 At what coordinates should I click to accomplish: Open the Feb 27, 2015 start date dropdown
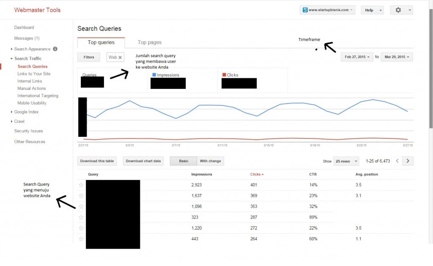pyautogui.click(x=357, y=57)
